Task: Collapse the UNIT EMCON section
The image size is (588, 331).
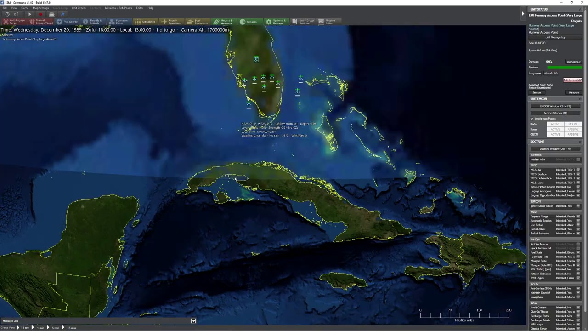Action: [580, 99]
